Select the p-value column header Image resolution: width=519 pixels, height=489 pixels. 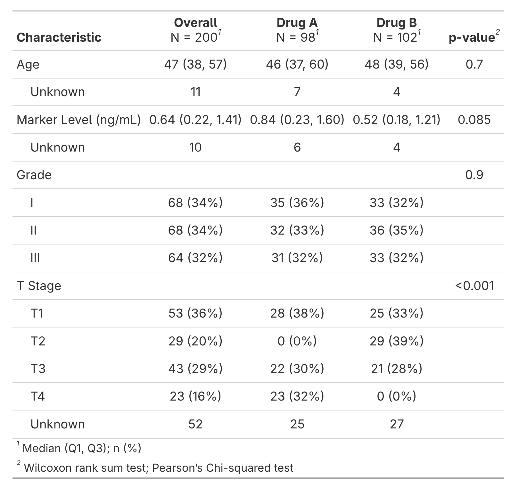click(x=474, y=37)
